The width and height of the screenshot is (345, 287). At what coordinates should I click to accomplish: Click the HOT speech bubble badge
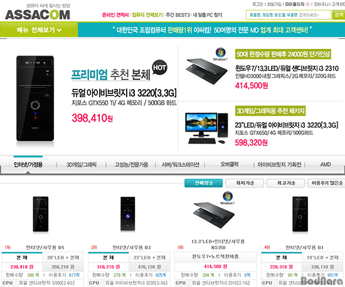click(159, 68)
